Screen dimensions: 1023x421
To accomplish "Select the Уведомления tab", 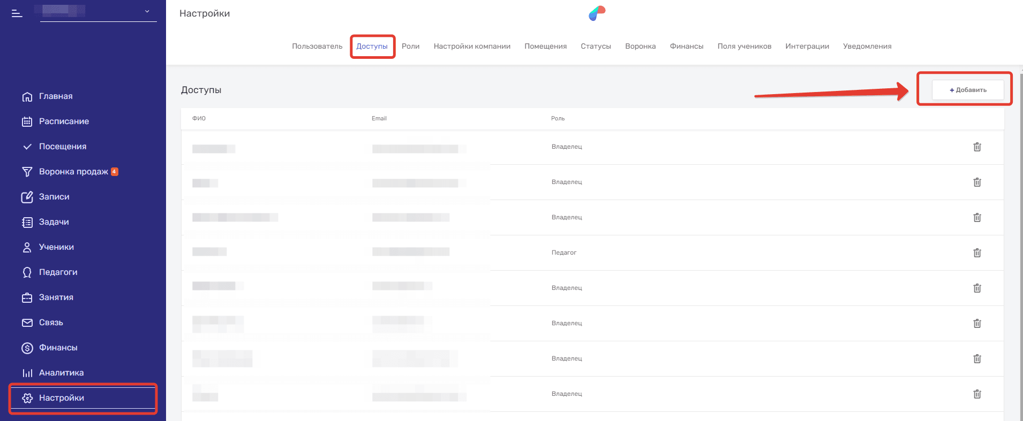I will 867,47.
